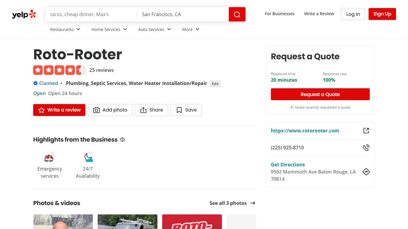This screenshot has width=408, height=229.
Task: Open Write a Review in header
Action: coord(319,14)
